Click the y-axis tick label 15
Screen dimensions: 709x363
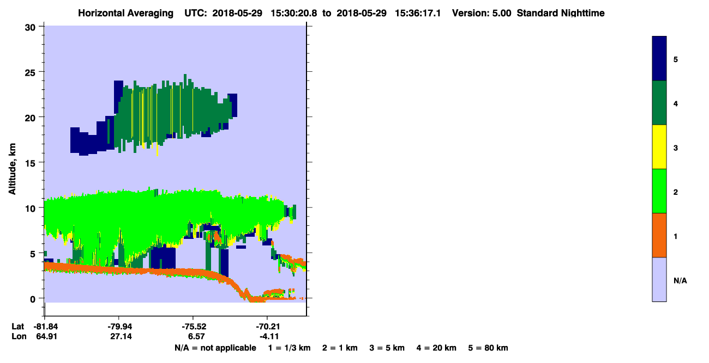[32, 163]
